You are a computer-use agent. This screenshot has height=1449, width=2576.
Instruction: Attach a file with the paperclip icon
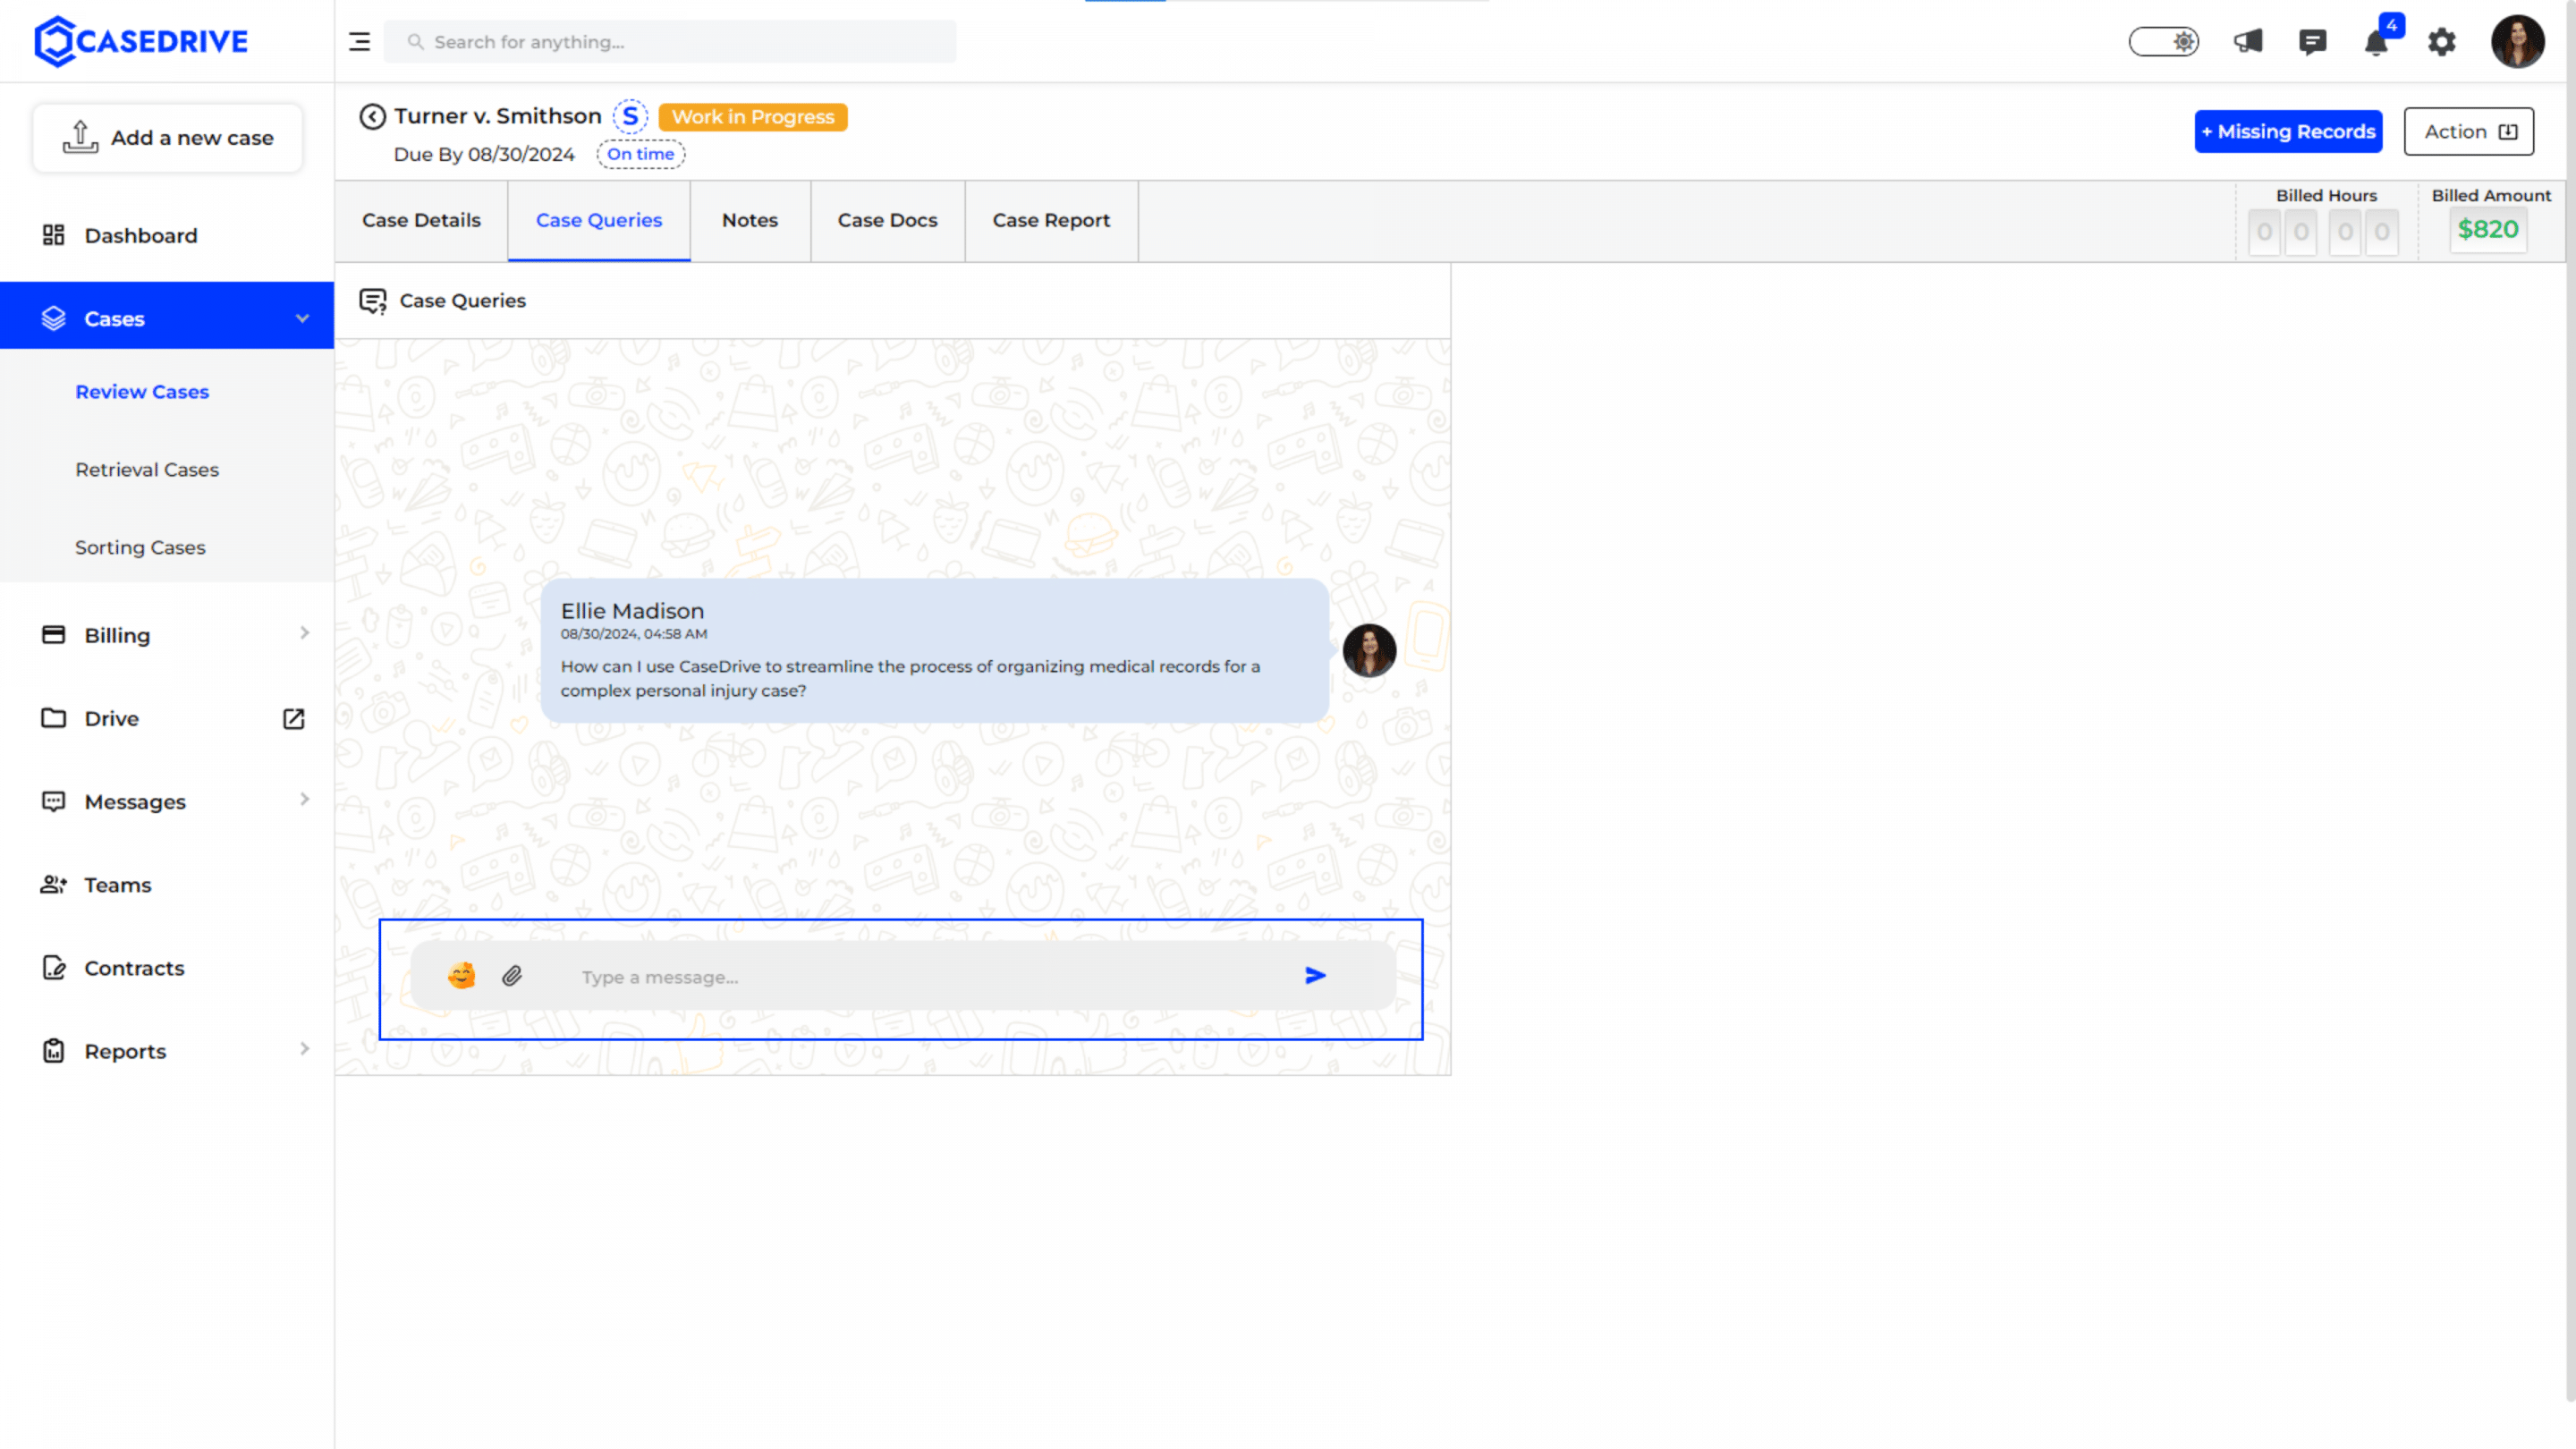pos(512,976)
